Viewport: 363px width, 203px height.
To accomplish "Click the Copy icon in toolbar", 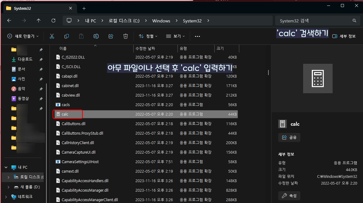I will (x=66, y=36).
